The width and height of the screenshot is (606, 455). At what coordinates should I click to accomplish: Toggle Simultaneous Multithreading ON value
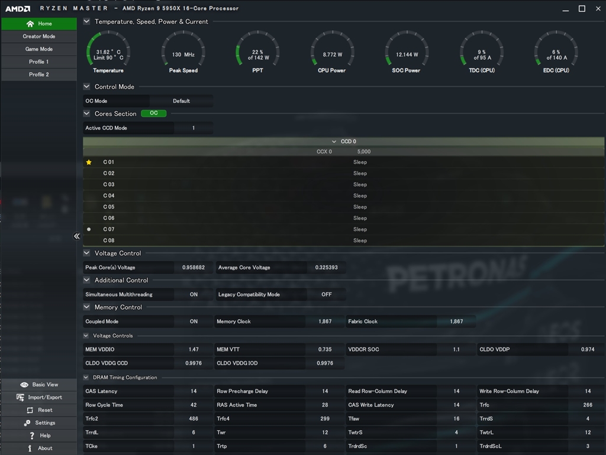tap(194, 294)
